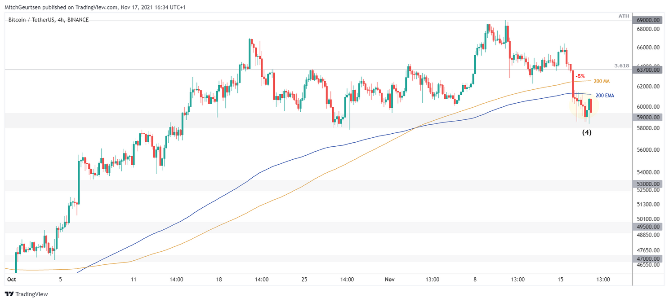Screen dimensions: 669x302
Task: Click the 69000.00 price tag
Action: (648, 20)
